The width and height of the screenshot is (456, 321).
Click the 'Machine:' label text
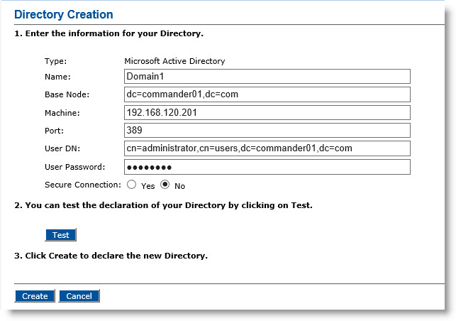[62, 113]
